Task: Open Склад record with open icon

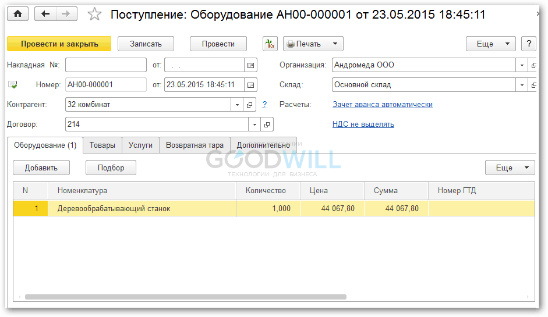Action: [533, 85]
